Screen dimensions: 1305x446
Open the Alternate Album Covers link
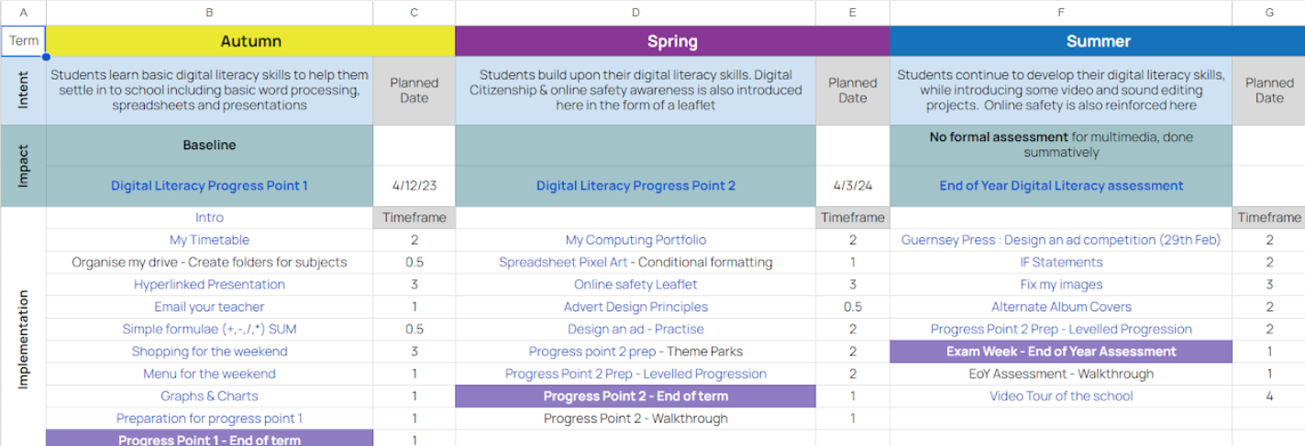pos(1061,307)
